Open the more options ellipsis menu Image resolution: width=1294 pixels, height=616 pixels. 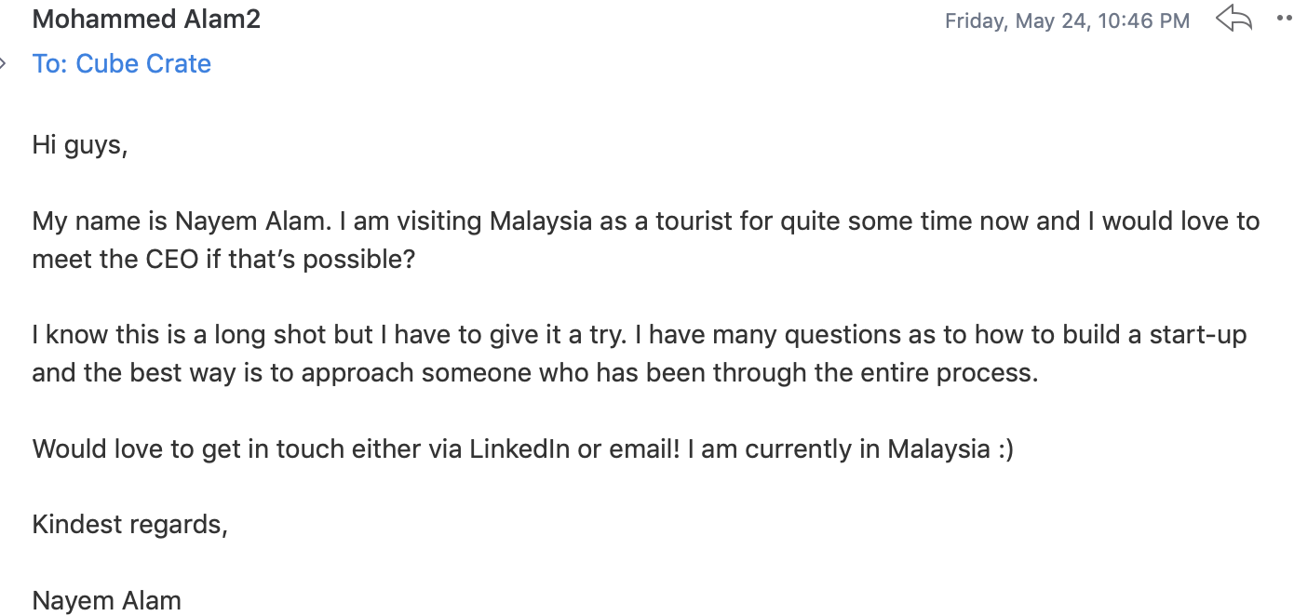click(1285, 19)
